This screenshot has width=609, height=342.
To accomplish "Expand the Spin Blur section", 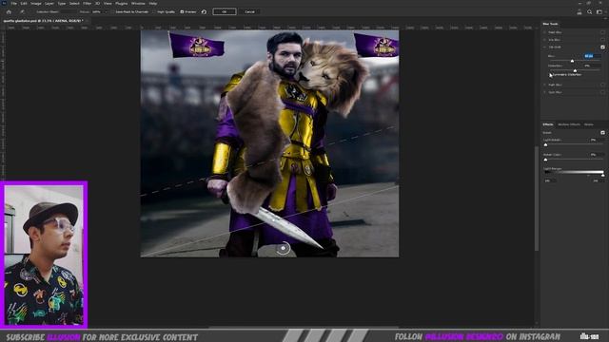I will 545,92.
